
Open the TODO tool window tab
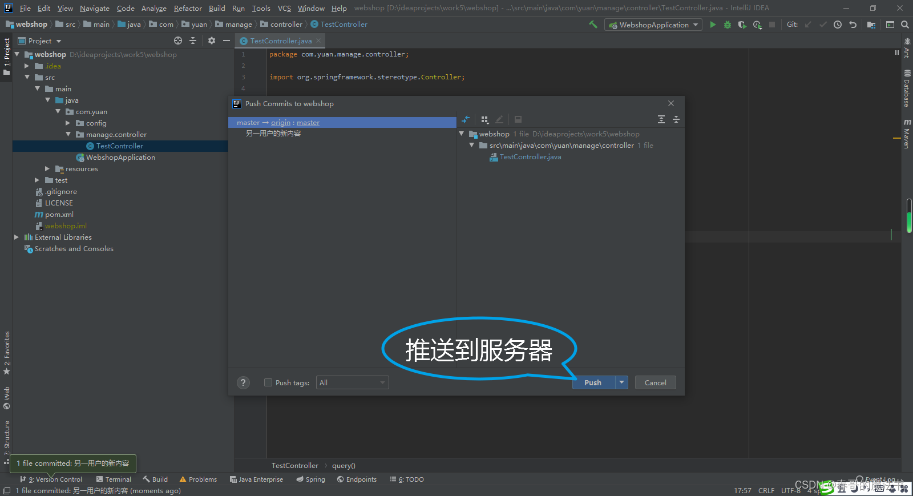click(x=407, y=479)
